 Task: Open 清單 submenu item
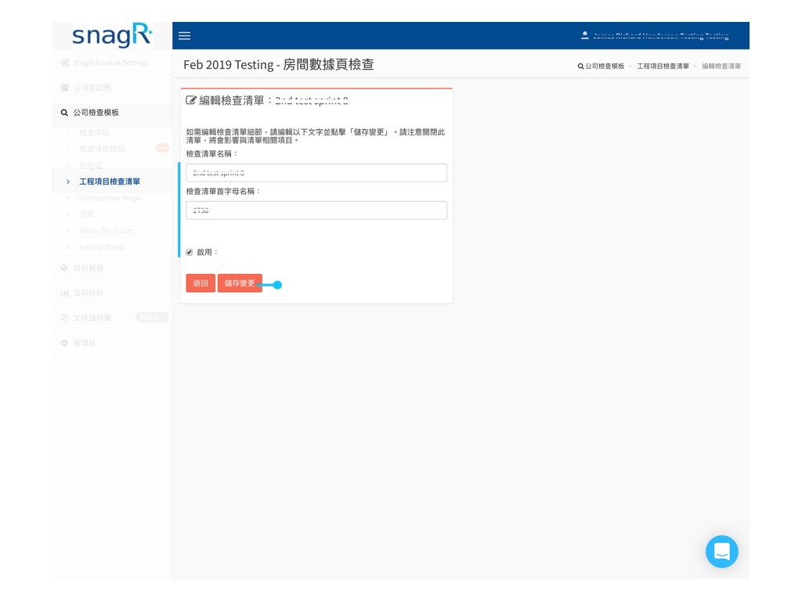pos(86,214)
